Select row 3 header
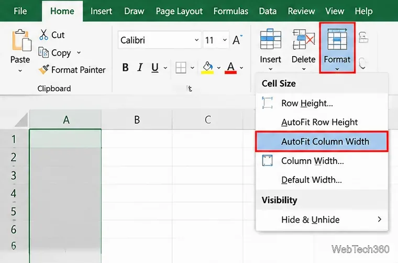Viewport: 398px width, 263px height. click(x=14, y=175)
